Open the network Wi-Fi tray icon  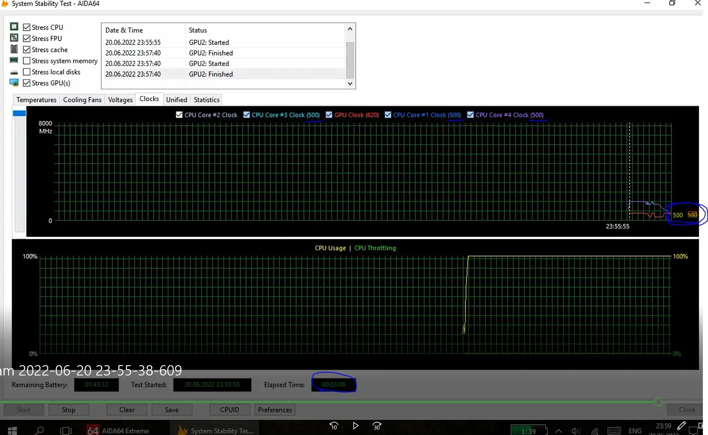tap(595, 431)
